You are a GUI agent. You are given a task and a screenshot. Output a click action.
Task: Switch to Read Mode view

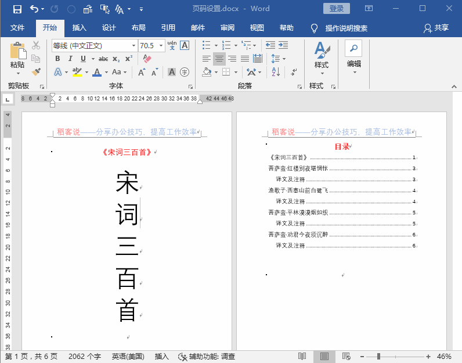[302, 356]
